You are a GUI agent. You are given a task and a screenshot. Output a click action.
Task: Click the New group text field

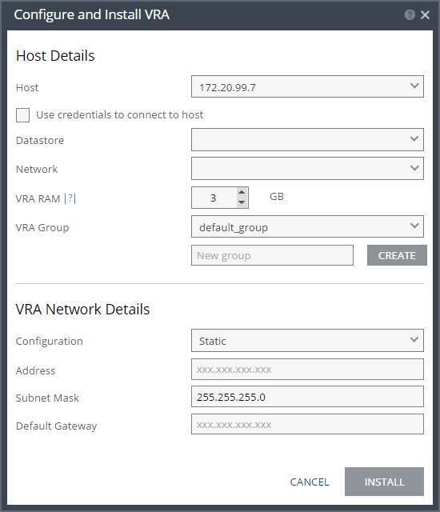coord(272,255)
